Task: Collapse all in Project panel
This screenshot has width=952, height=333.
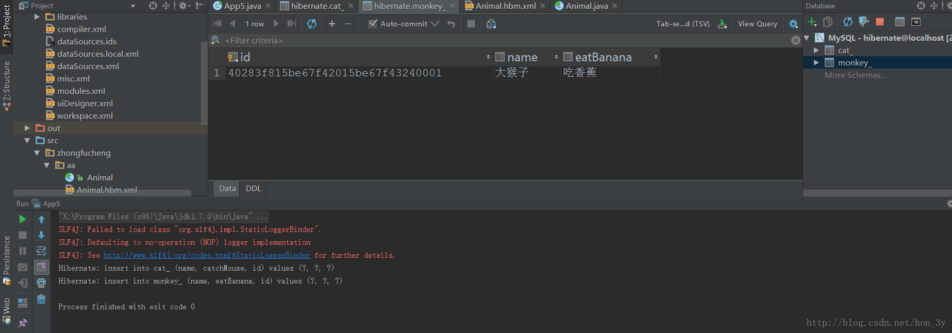Action: (x=166, y=6)
